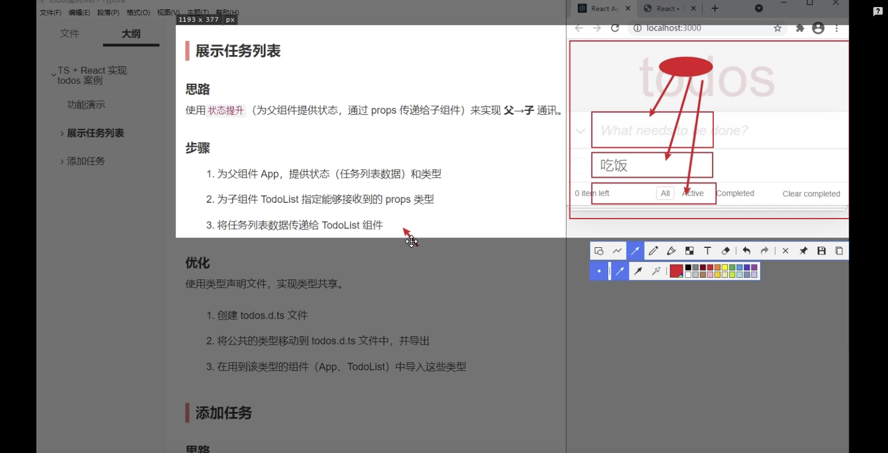888x453 pixels.
Task: Switch to the 文件 sidebar tab
Action: click(x=69, y=34)
